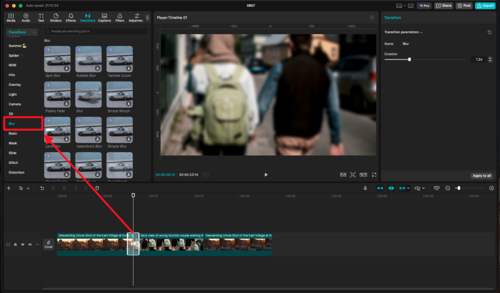Open the linkage options dropdown arrow
Image resolution: width=500 pixels, height=293 pixels.
[408, 188]
